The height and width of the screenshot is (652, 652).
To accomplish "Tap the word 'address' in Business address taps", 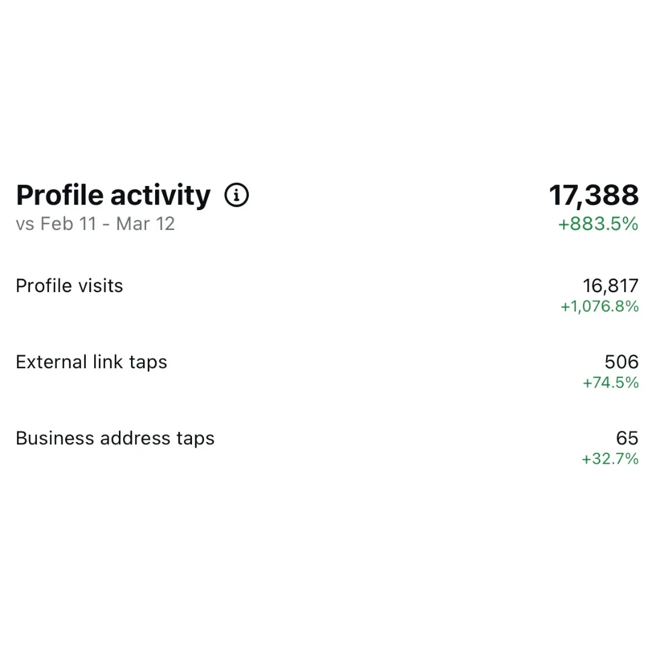I will 135,438.
